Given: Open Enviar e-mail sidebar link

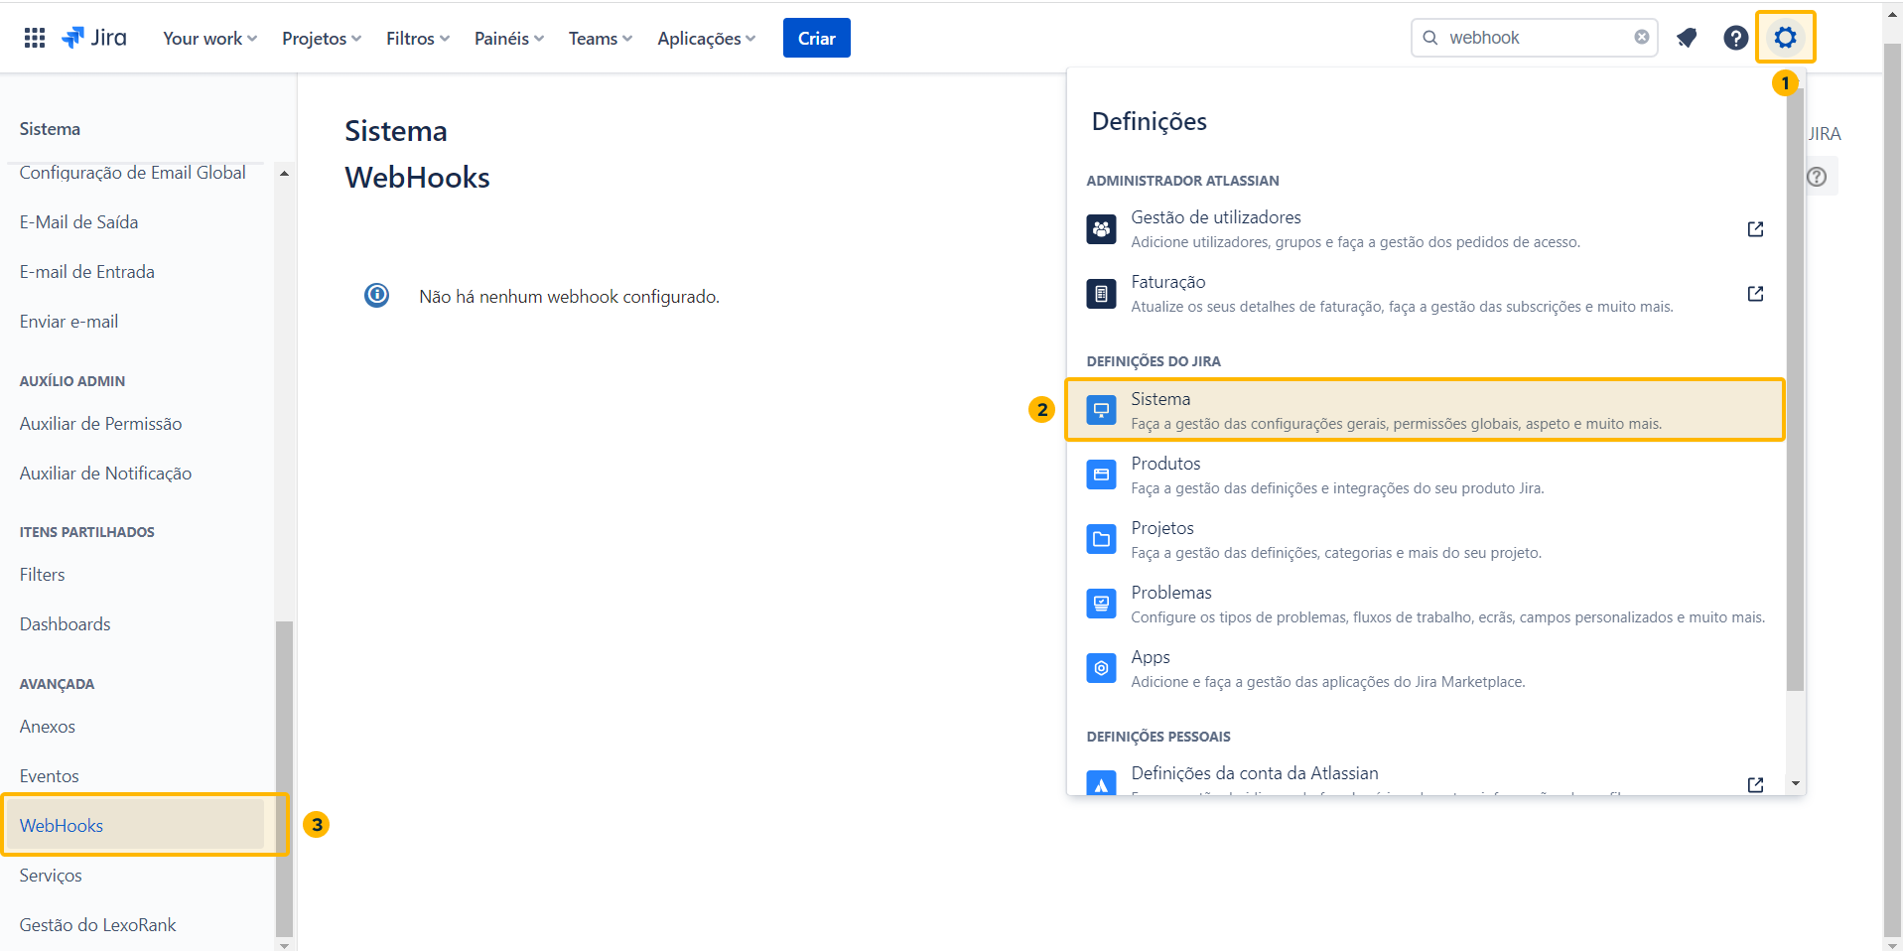Looking at the screenshot, I should point(69,322).
